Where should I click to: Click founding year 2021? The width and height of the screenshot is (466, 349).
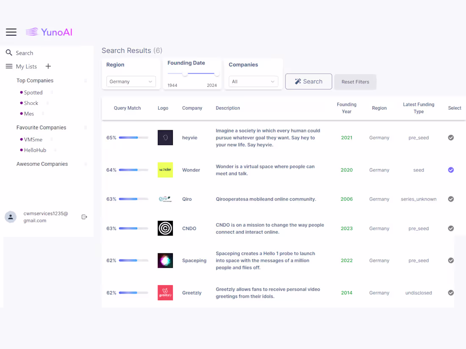tap(347, 138)
